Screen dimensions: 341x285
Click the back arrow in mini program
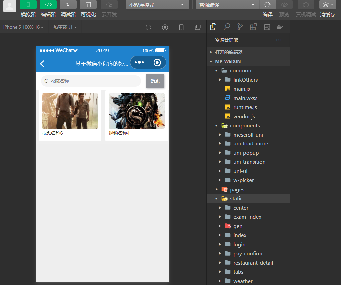pyautogui.click(x=42, y=64)
